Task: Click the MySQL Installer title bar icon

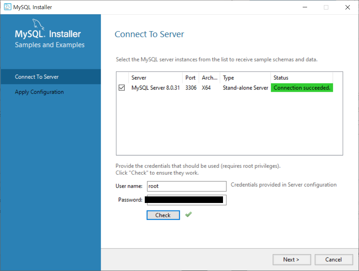Action: (8, 7)
